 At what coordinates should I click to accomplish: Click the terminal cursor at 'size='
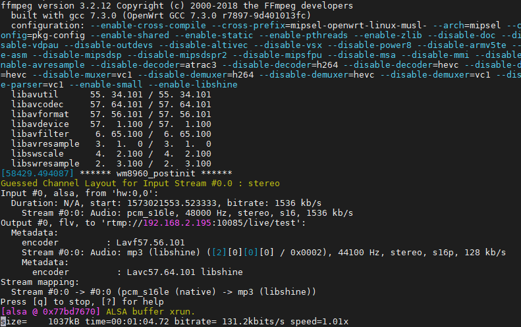click(x=3, y=322)
